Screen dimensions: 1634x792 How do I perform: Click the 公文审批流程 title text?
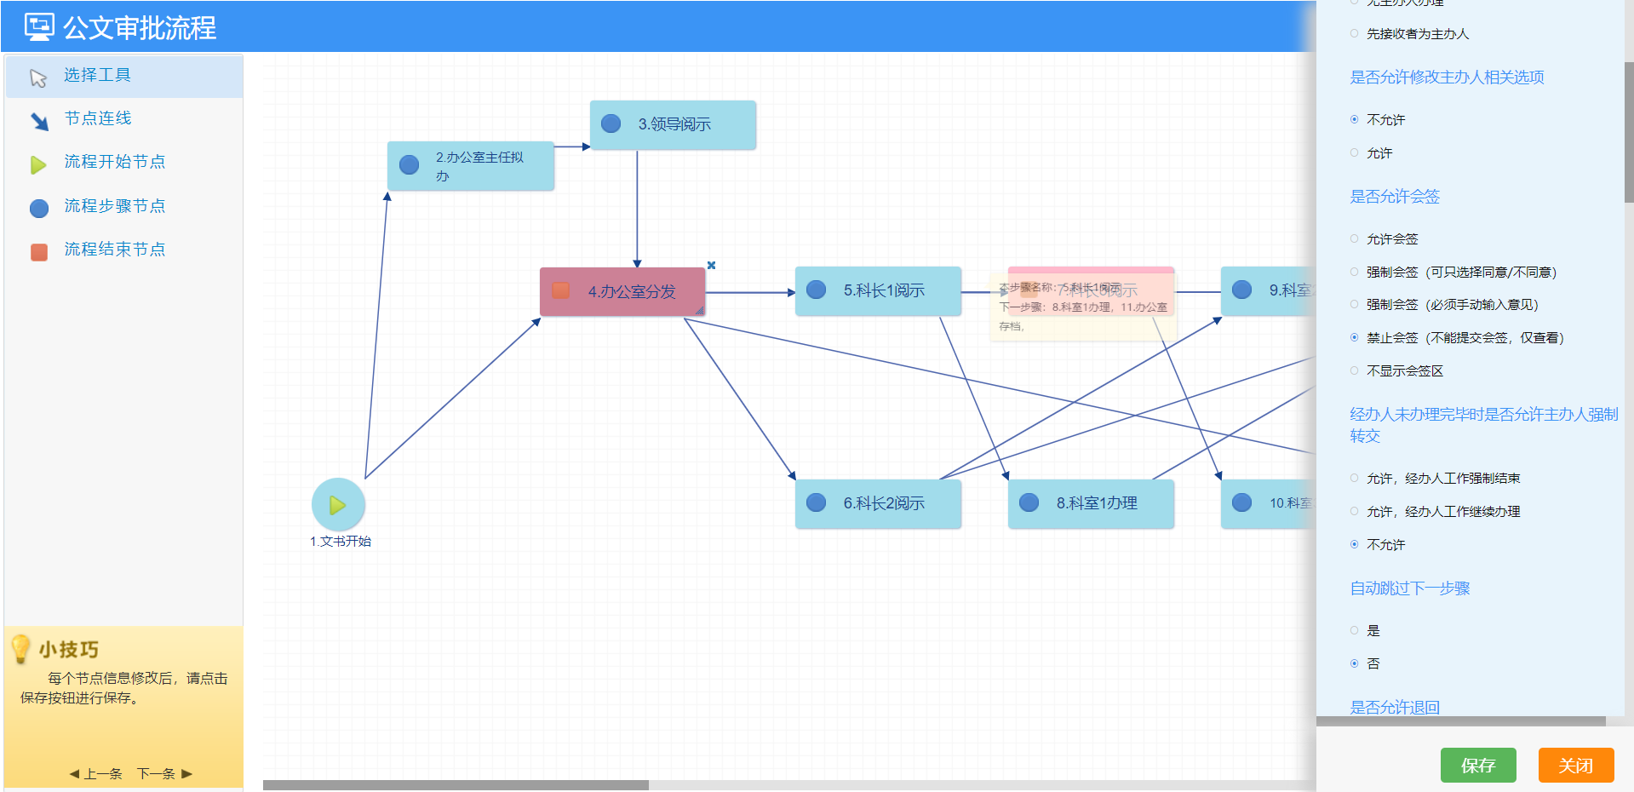(140, 27)
